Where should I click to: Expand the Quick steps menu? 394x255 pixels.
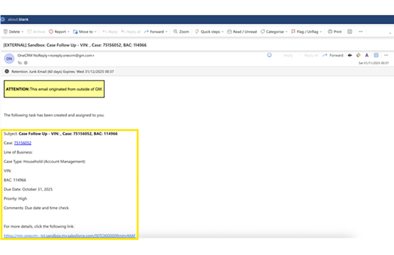coord(209,32)
